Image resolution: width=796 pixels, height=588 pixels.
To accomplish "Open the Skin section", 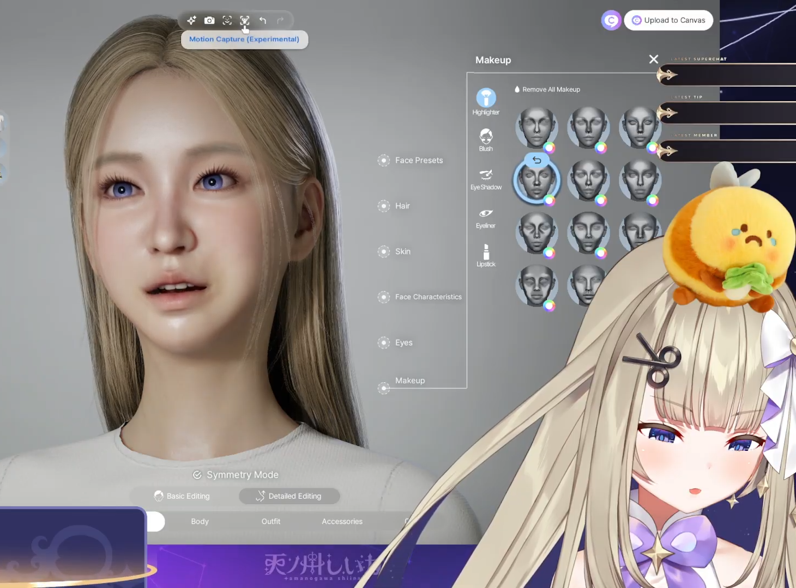I will click(x=394, y=252).
